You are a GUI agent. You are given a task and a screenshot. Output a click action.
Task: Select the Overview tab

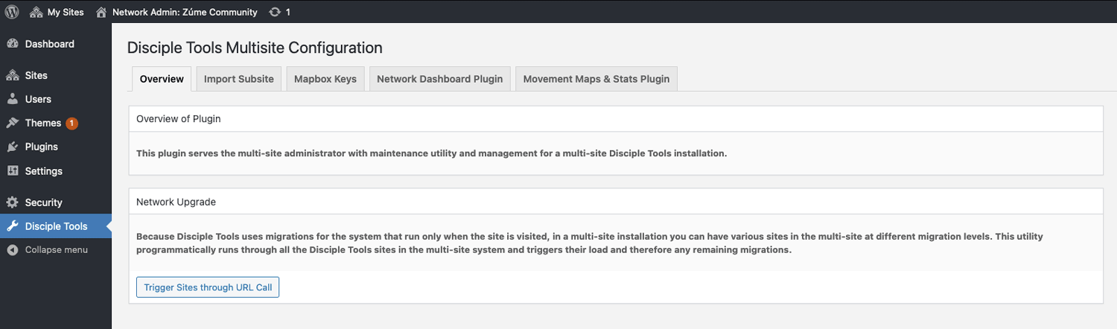pos(162,79)
